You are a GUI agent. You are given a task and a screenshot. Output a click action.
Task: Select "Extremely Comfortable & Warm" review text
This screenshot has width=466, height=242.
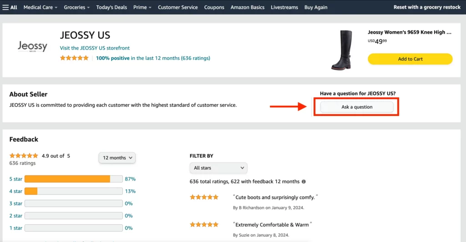[272, 225]
